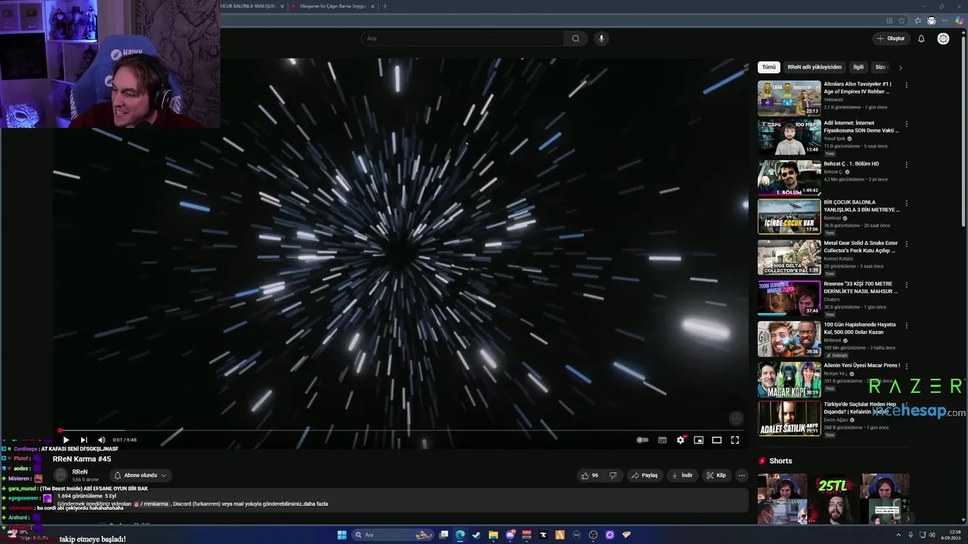Open a new browser tab
This screenshot has height=544, width=968.
(385, 6)
